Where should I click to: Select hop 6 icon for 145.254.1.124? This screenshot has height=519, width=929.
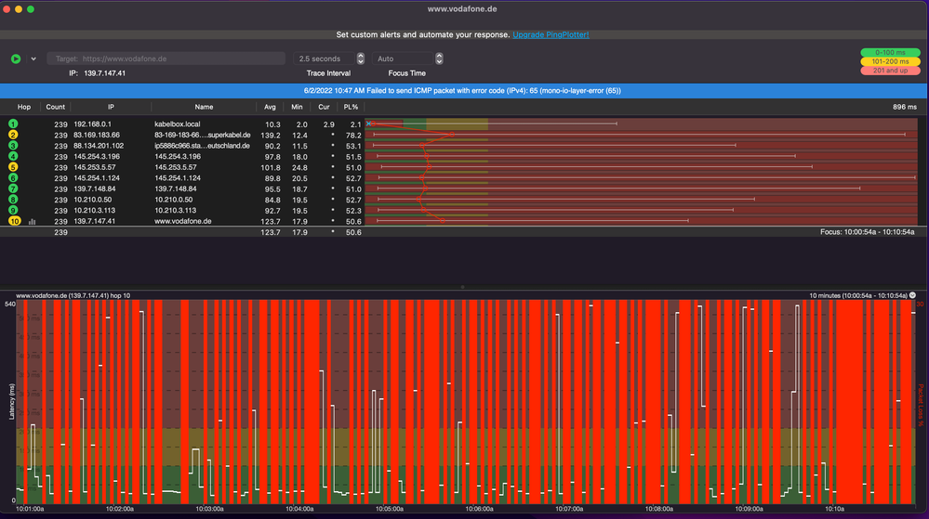click(x=13, y=177)
